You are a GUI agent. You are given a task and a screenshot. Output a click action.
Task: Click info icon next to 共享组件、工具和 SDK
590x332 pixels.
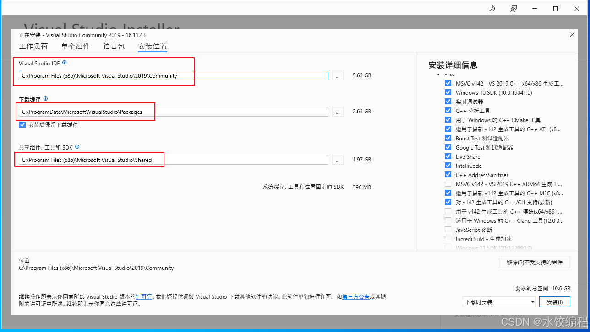77,147
